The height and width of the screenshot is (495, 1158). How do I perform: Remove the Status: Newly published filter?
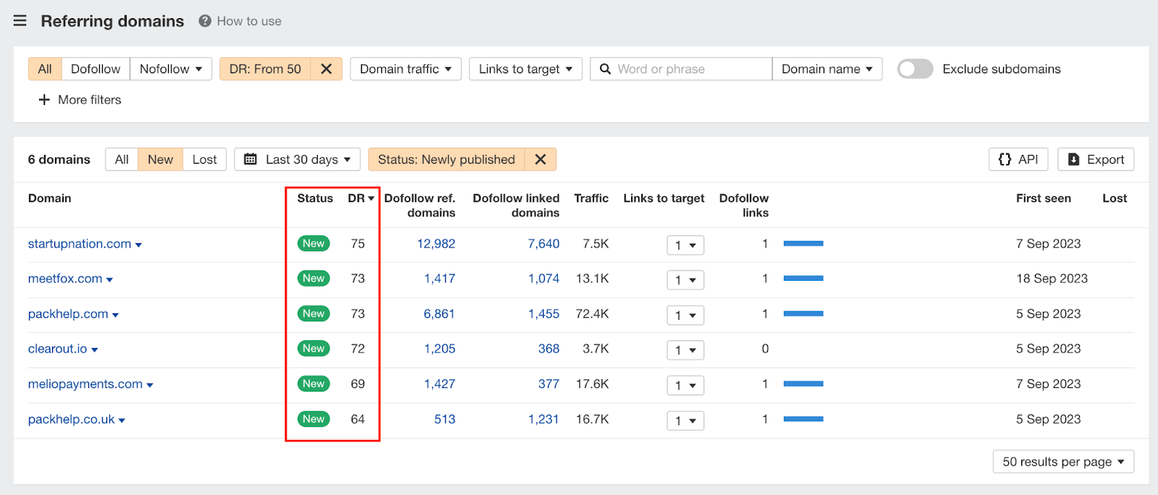[x=540, y=159]
